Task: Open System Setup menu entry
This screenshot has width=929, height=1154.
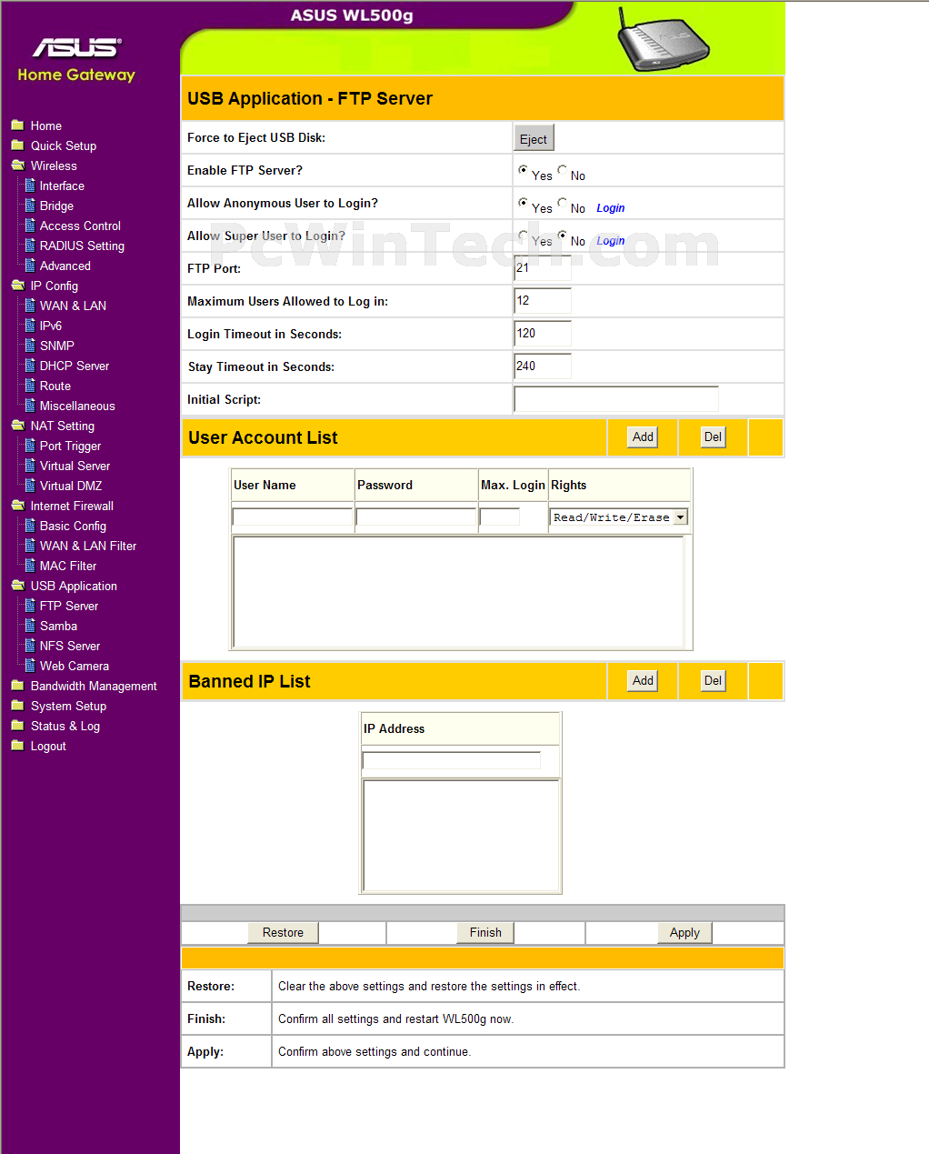Action: [x=68, y=706]
